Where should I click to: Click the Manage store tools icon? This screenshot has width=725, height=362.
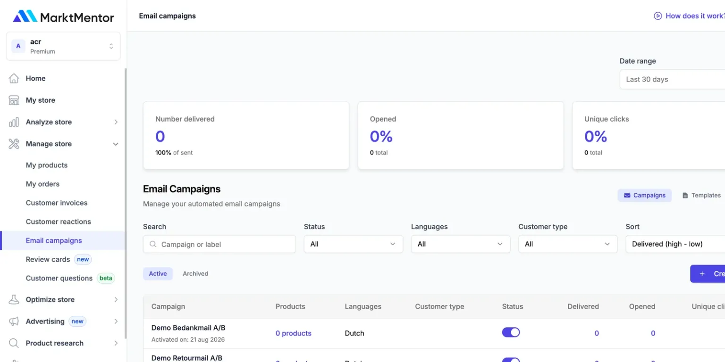14,144
